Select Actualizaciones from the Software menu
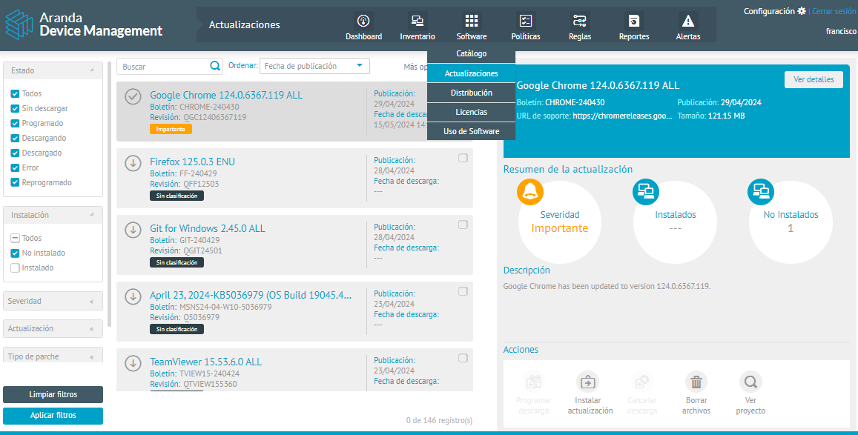 click(471, 73)
